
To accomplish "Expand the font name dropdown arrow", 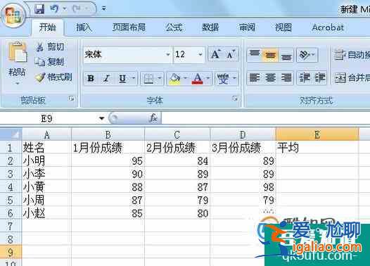I will click(168, 55).
